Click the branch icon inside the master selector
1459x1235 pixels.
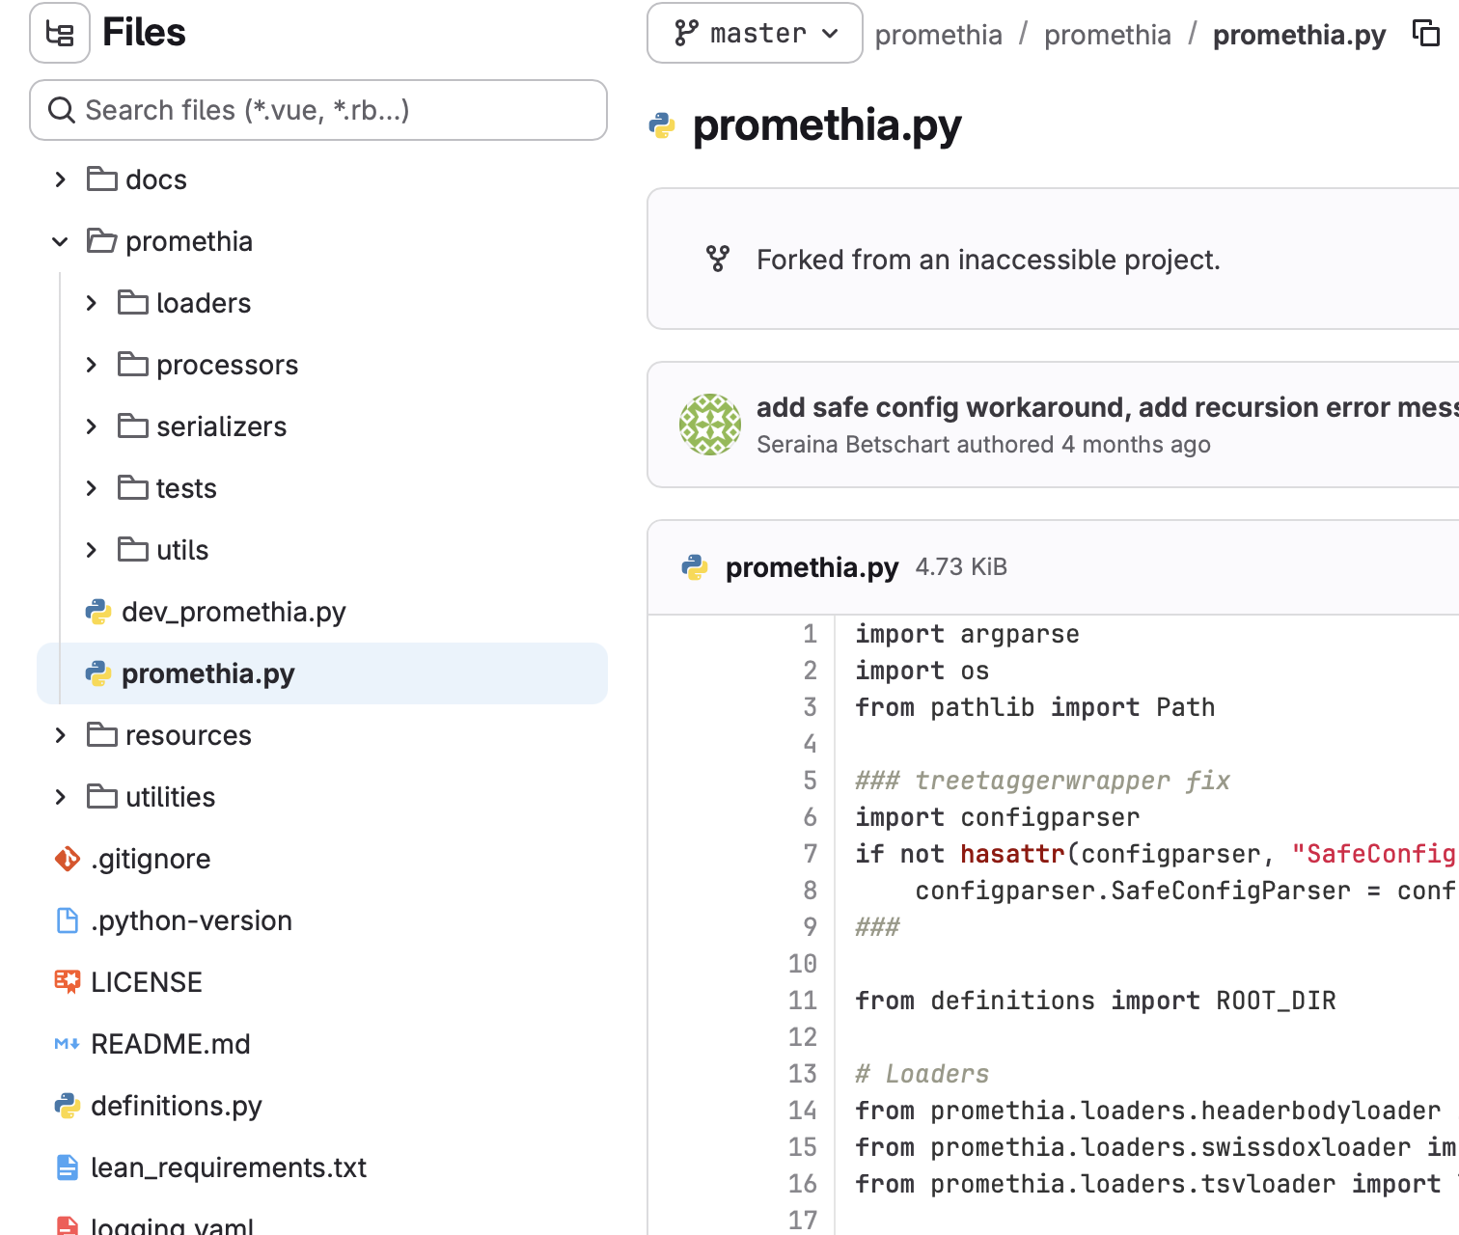686,33
